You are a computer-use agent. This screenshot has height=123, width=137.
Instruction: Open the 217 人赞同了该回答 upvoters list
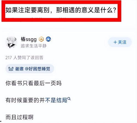click(x=24, y=58)
